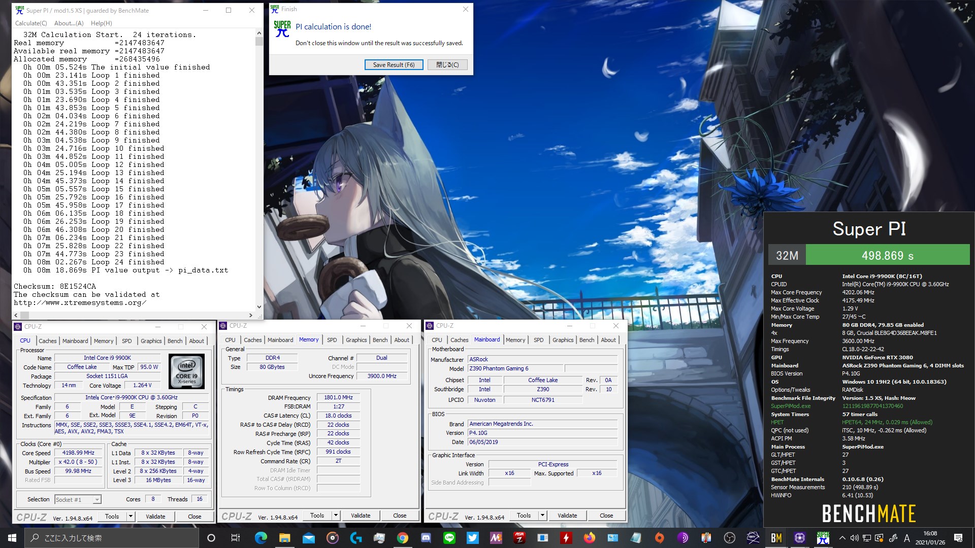Open Socket #1 selection dropdown
975x548 pixels.
click(x=78, y=500)
